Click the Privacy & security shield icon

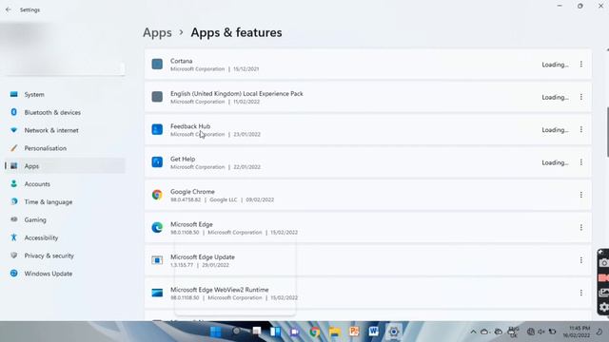(x=14, y=256)
